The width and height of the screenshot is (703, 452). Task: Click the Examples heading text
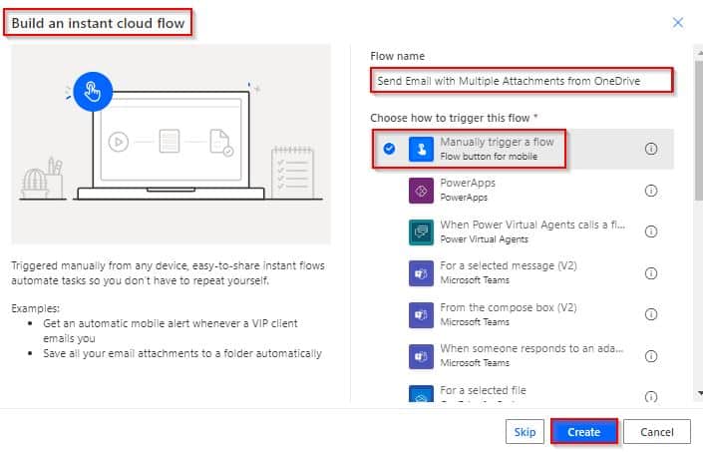[36, 308]
